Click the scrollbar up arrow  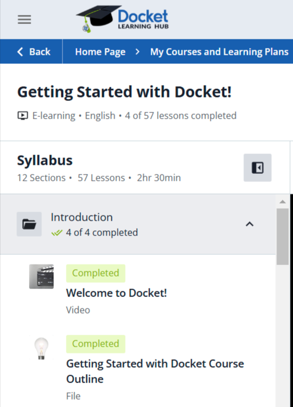[283, 202]
